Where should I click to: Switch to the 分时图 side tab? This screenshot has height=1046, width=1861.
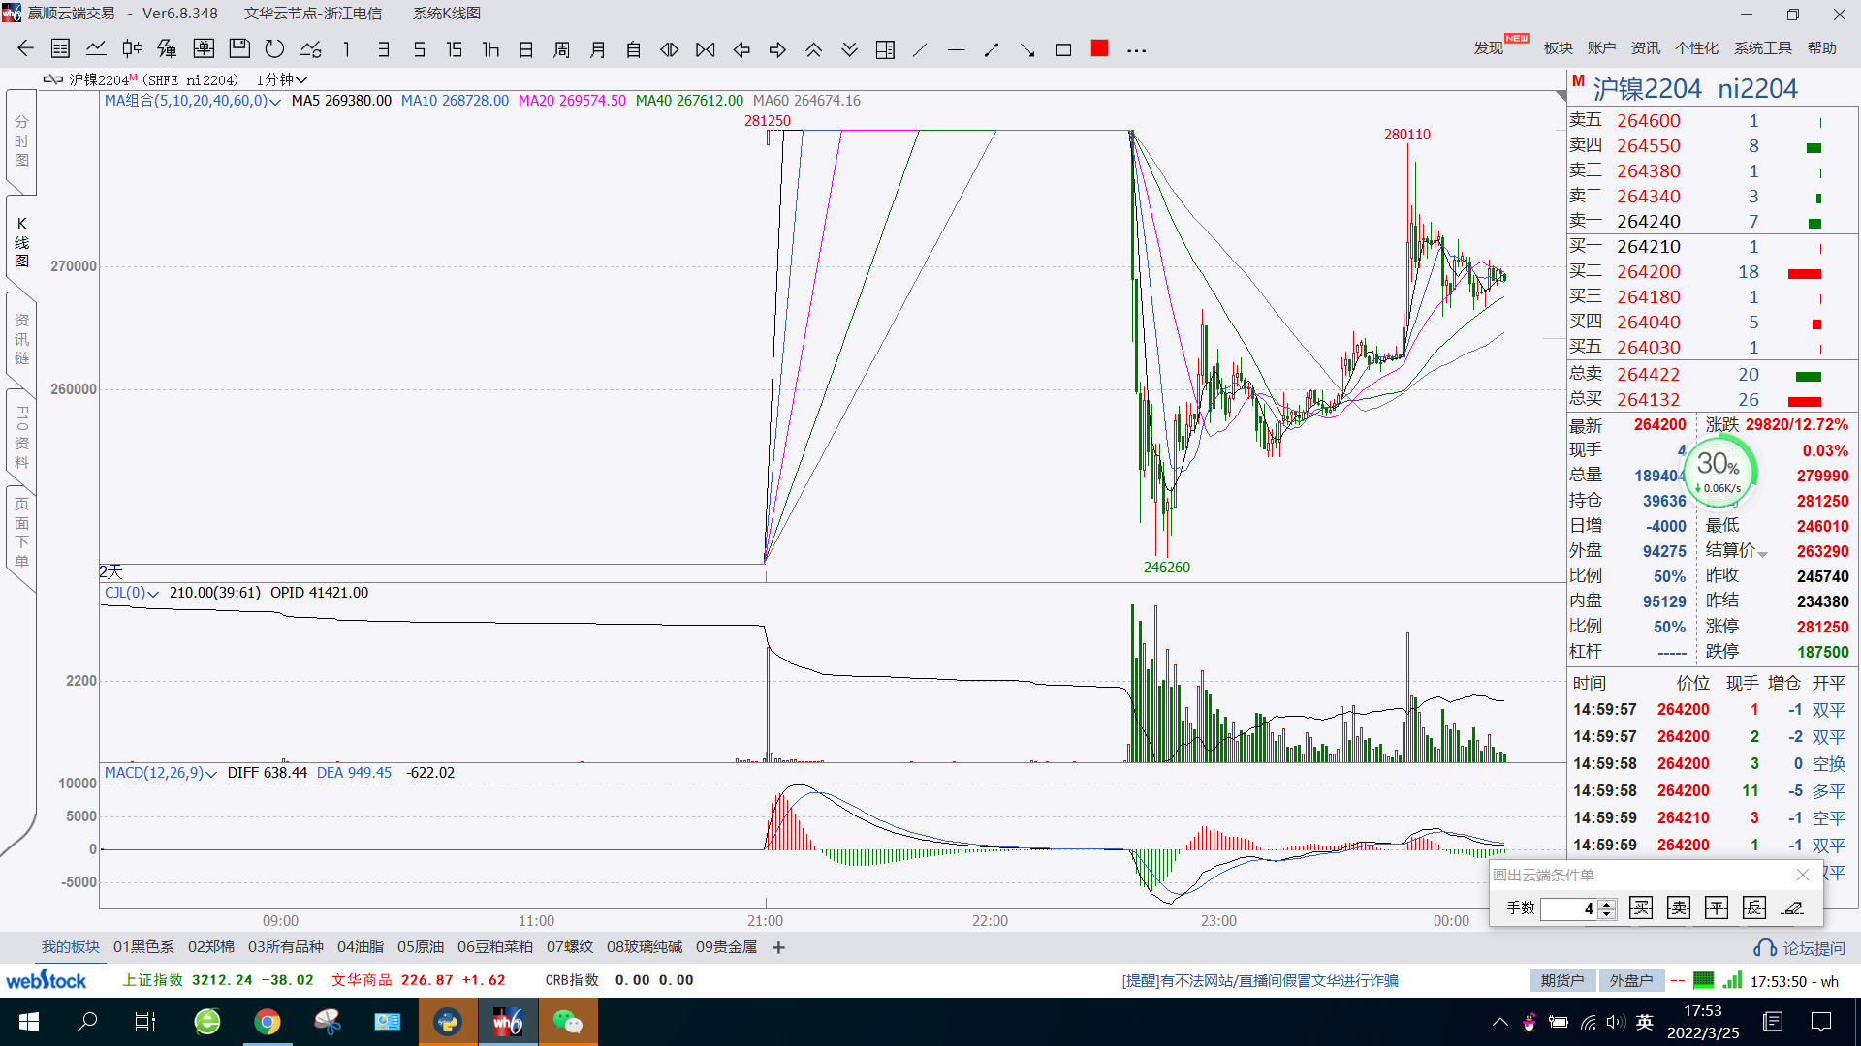coord(21,141)
